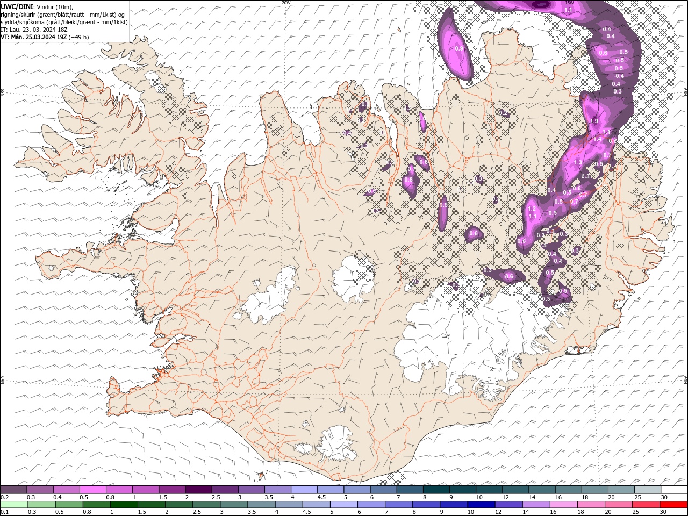Screen dimensions: 688x516
Task: Click the '(+49 h)' forecast offset text
Action: click(x=79, y=37)
